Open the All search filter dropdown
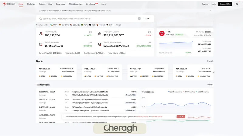 coord(147,19)
